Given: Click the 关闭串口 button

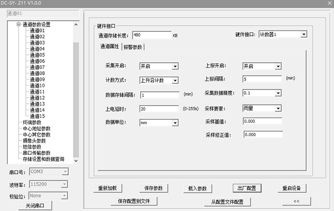Looking at the screenshot, I should 35,205.
